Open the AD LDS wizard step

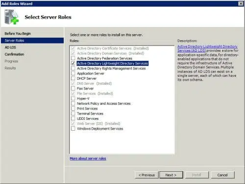[x=10, y=47]
